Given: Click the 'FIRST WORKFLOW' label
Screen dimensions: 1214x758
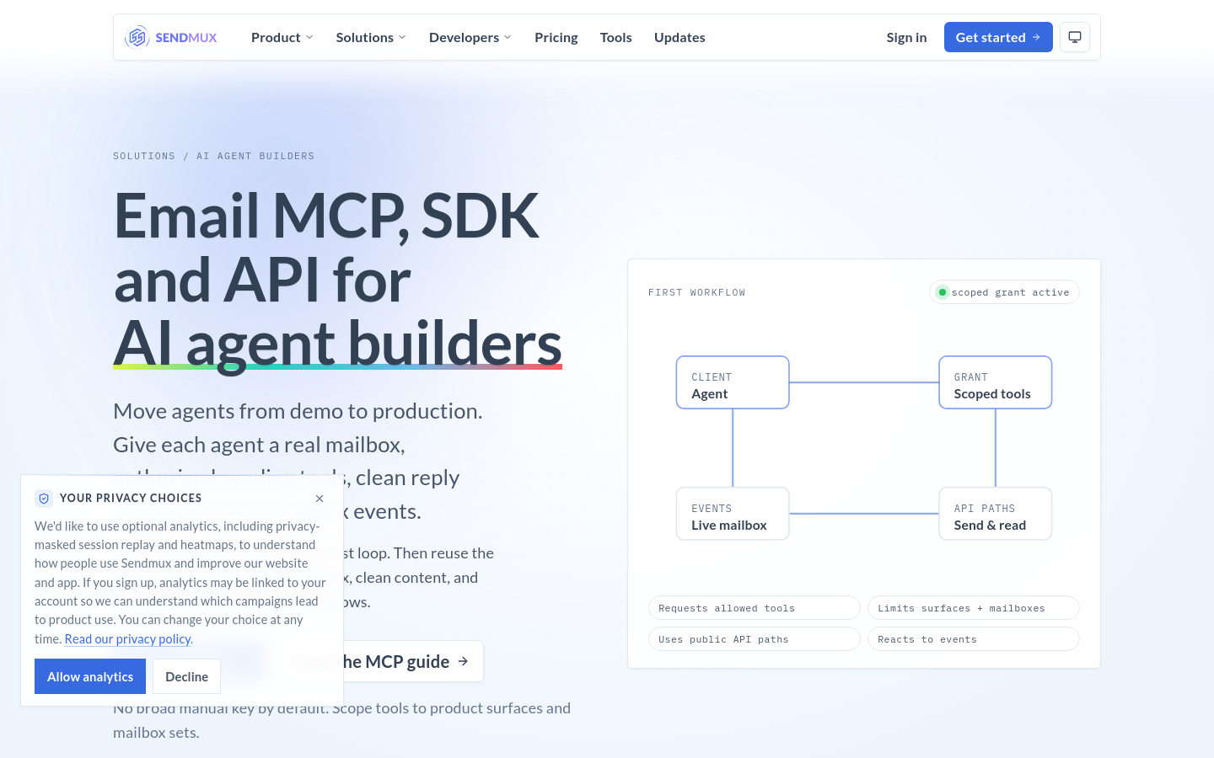Looking at the screenshot, I should (x=697, y=292).
